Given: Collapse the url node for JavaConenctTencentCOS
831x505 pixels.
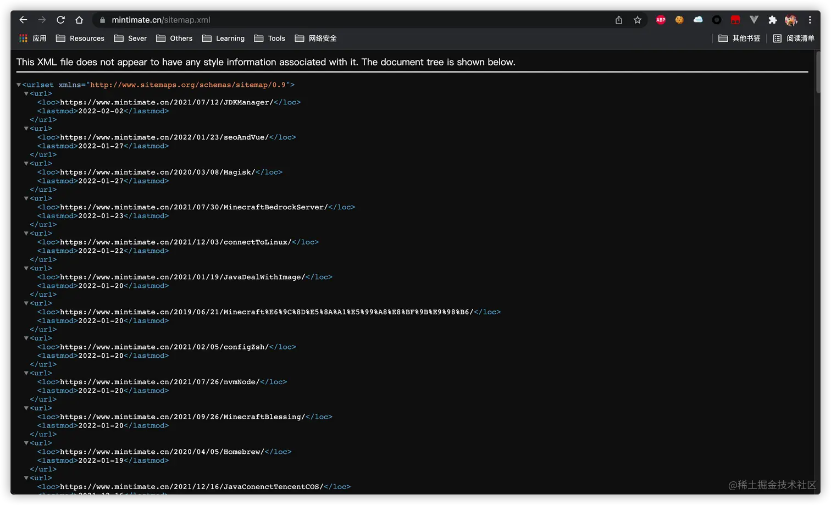Looking at the screenshot, I should point(26,478).
